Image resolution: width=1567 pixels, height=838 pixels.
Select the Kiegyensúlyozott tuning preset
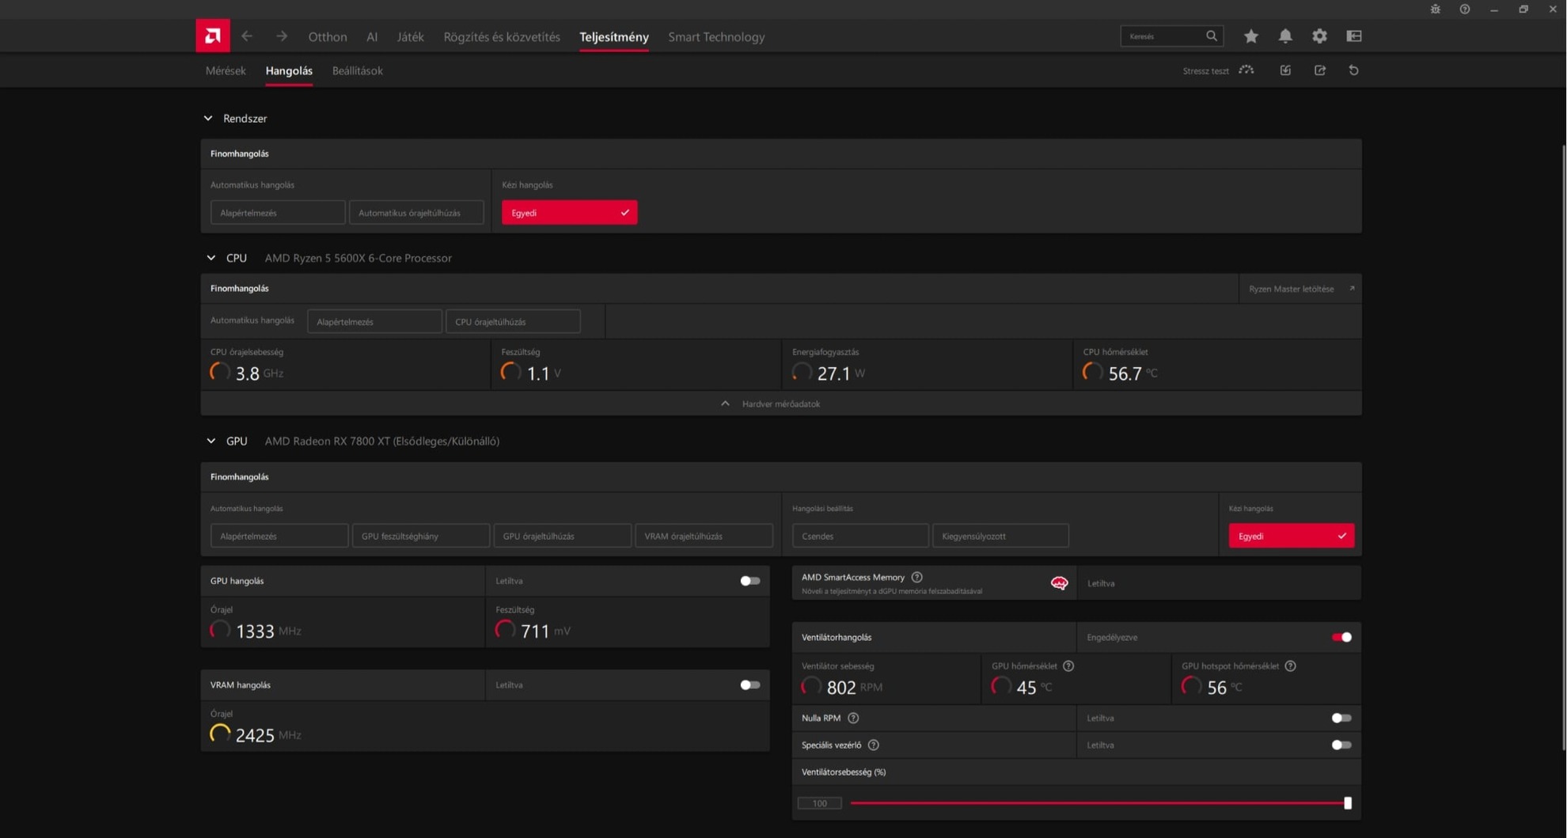tap(1000, 537)
